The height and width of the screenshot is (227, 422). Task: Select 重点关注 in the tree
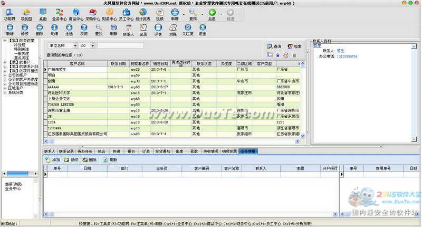[21, 58]
